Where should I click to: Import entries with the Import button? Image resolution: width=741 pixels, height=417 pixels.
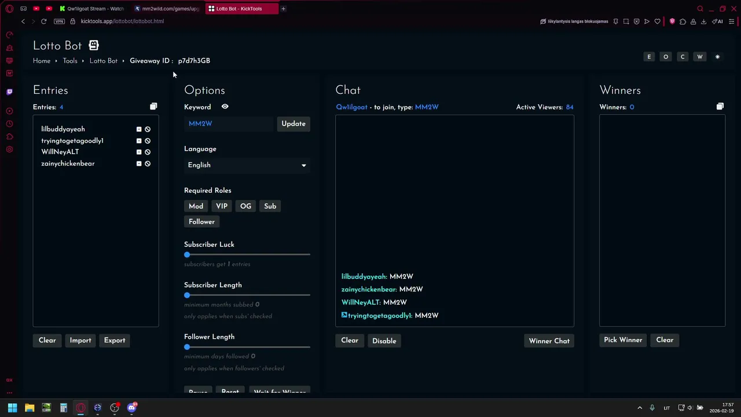pos(80,341)
